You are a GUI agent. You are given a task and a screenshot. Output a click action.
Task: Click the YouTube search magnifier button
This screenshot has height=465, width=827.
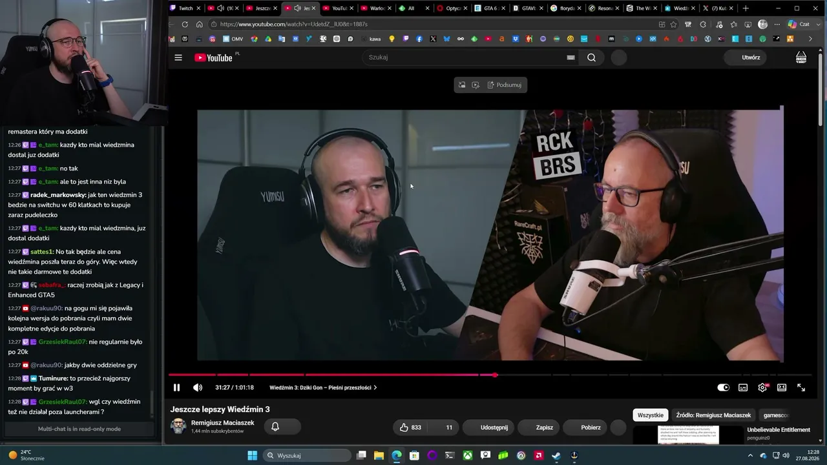pyautogui.click(x=591, y=57)
